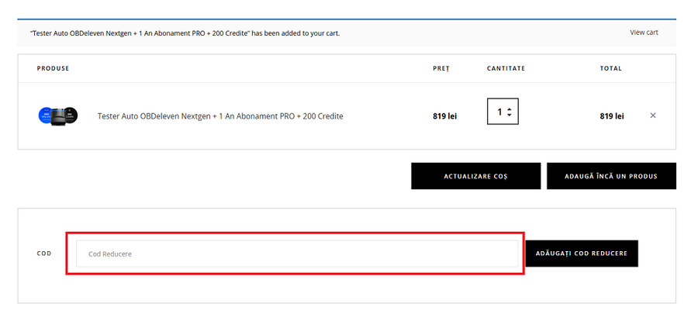Click the quantity number field
The height and width of the screenshot is (314, 698).
pyautogui.click(x=497, y=113)
